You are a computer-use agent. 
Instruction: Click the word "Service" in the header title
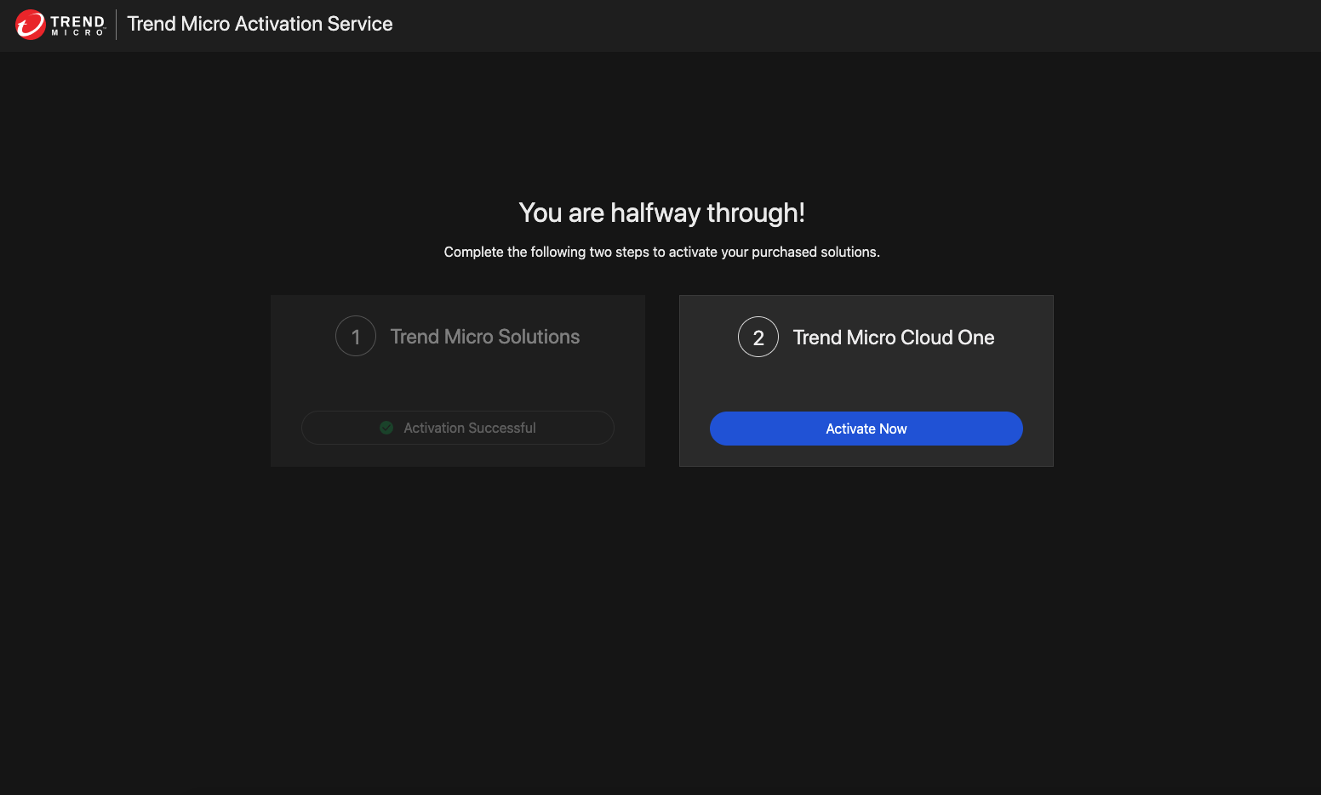360,24
